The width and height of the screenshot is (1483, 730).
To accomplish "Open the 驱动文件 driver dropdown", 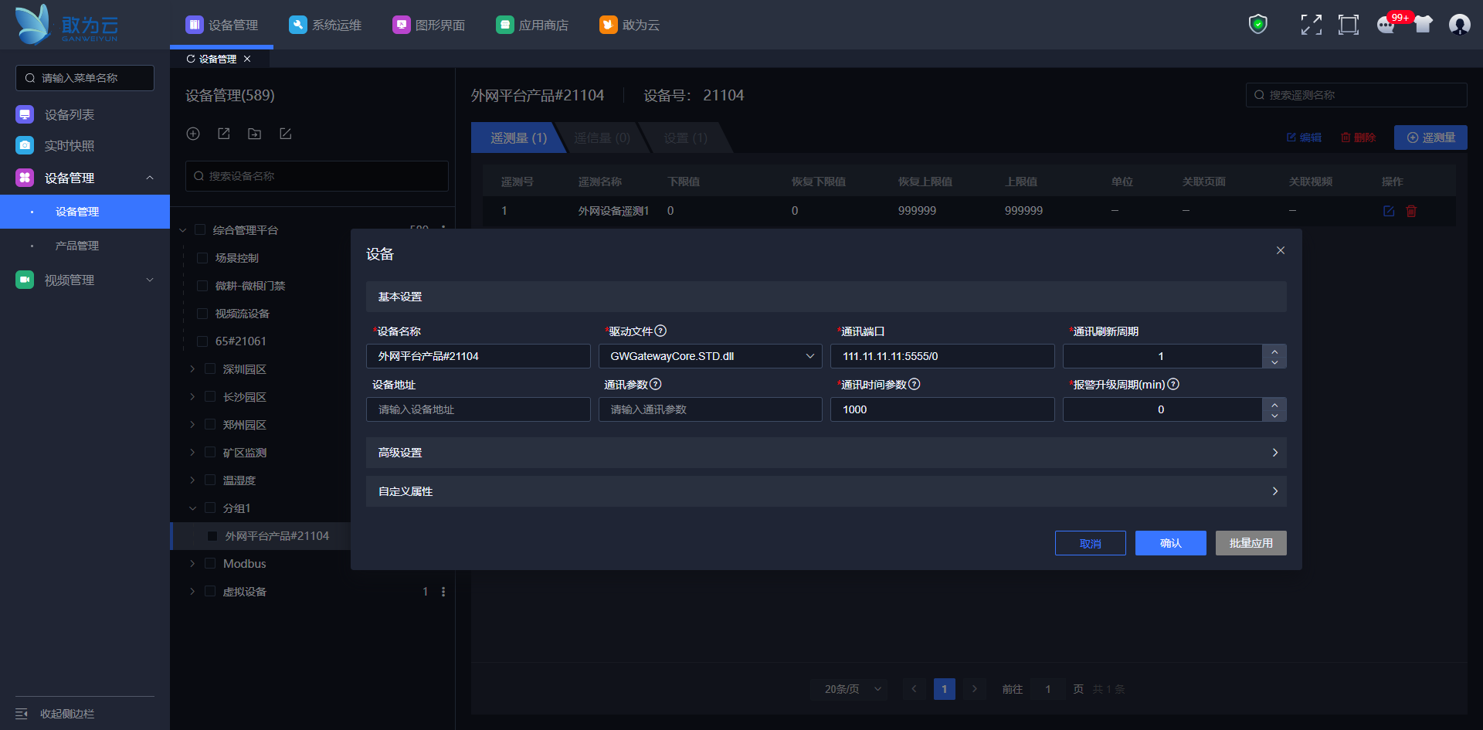I will pyautogui.click(x=710, y=356).
